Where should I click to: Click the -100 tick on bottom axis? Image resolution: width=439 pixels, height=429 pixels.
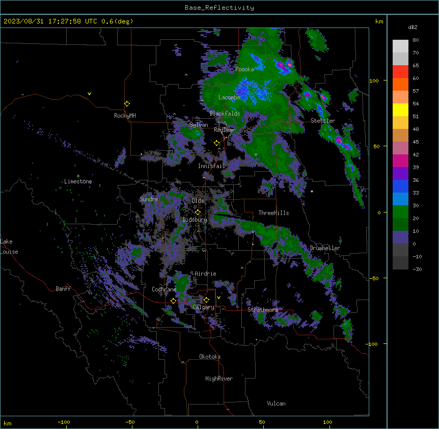pyautogui.click(x=64, y=422)
